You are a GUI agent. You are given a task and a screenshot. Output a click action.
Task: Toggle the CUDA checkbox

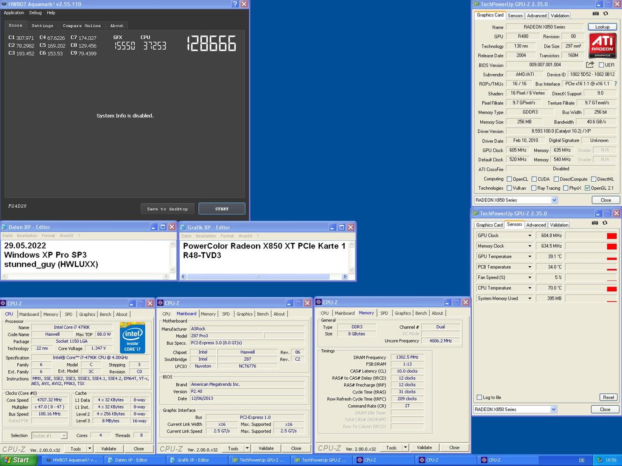coord(534,179)
